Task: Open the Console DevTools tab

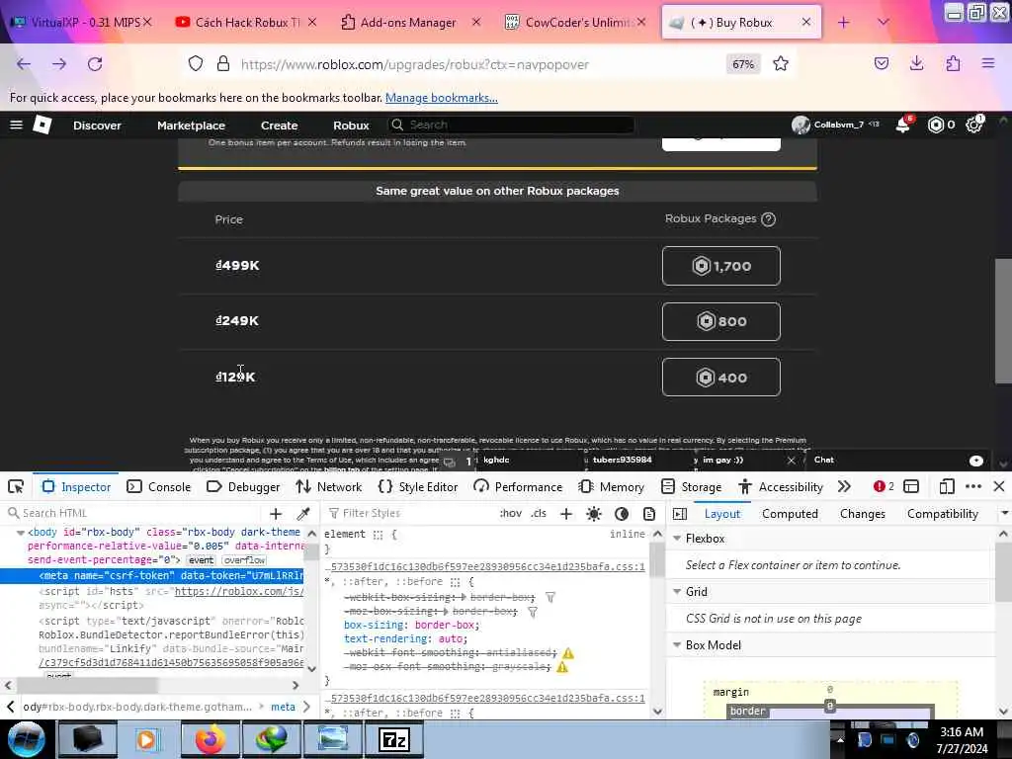Action: (x=159, y=487)
